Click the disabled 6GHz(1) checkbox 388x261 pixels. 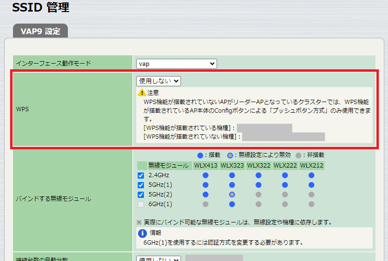141,204
